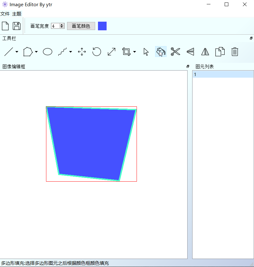Click the blue pen color swatch
Image resolution: width=254 pixels, height=267 pixels.
tap(102, 26)
